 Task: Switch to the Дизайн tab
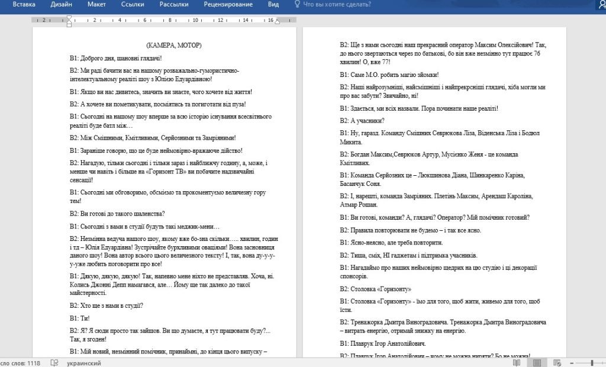click(62, 5)
